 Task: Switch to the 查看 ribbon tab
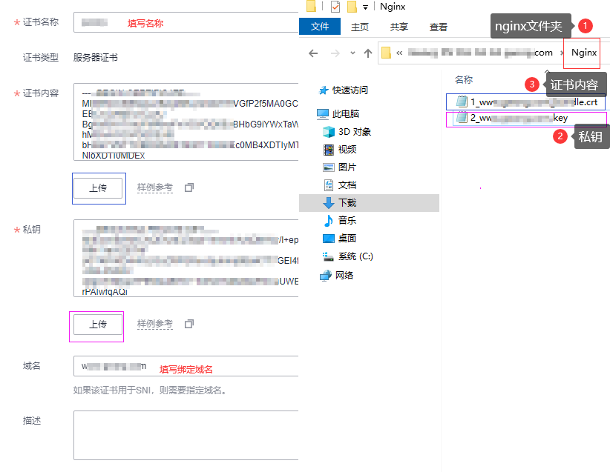439,27
